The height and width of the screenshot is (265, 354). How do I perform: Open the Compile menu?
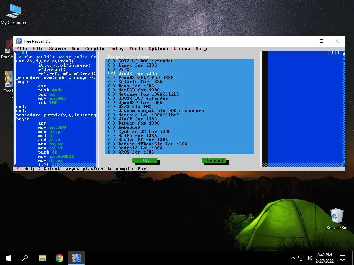click(95, 49)
